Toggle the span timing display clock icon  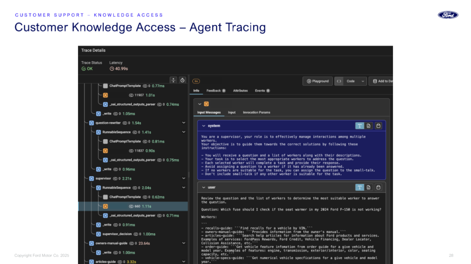point(182,80)
